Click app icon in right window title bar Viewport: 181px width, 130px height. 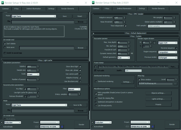pyautogui.click(x=93, y=2)
